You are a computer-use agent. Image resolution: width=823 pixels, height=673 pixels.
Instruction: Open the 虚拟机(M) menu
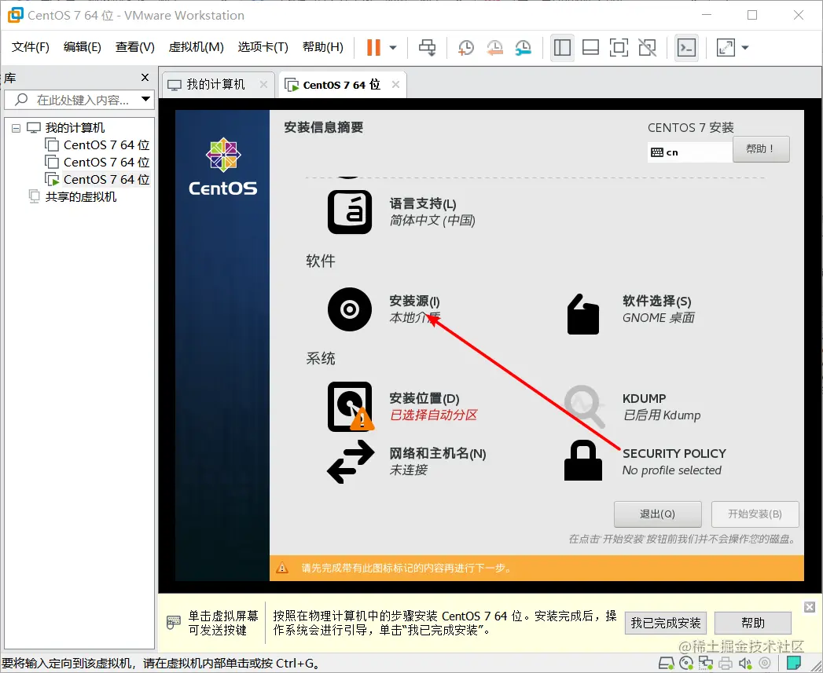pyautogui.click(x=197, y=47)
